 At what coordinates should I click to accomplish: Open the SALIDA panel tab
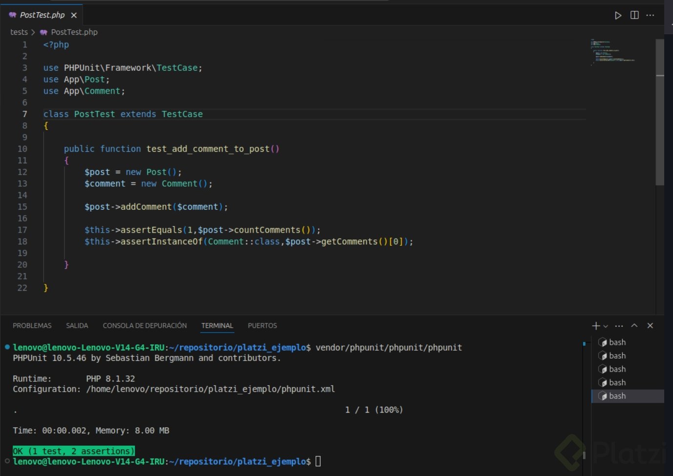click(77, 326)
